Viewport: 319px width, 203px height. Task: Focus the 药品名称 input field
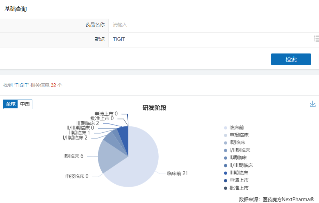[x=213, y=25]
